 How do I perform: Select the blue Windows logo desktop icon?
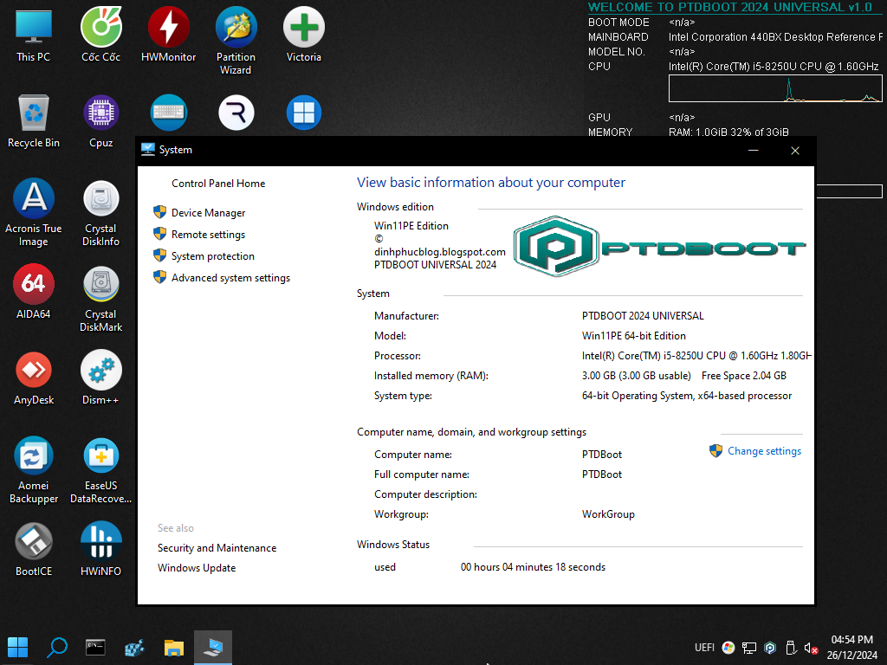tap(304, 113)
